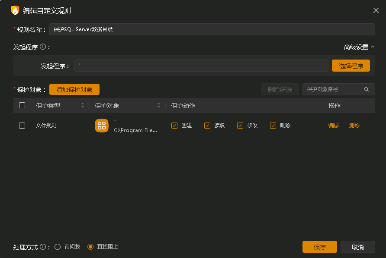The image size is (386, 258).
Task: Sort the table by 保护对象
Action: (159, 105)
